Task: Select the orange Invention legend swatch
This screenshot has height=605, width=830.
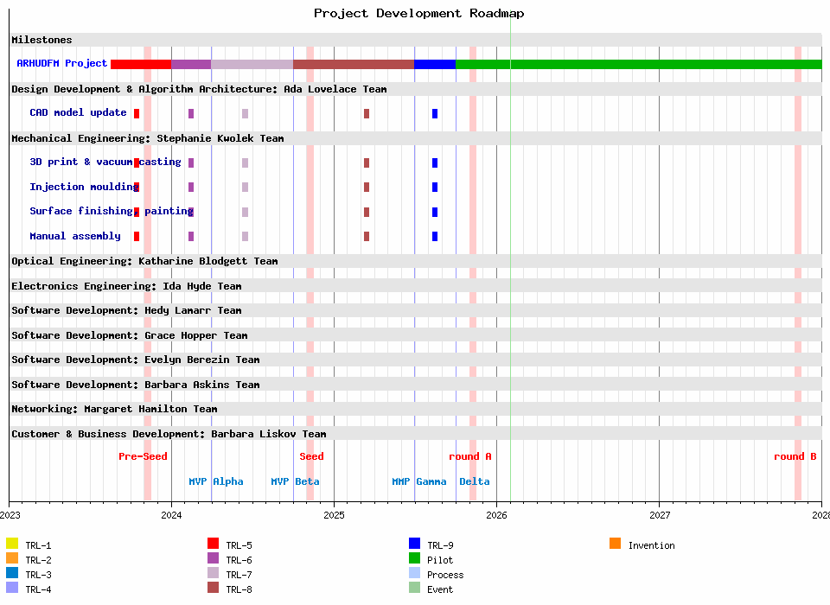Action: pyautogui.click(x=615, y=544)
